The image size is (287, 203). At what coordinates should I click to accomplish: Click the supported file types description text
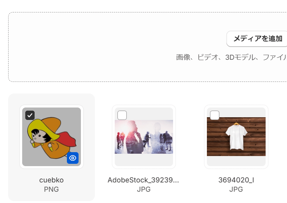[231, 57]
